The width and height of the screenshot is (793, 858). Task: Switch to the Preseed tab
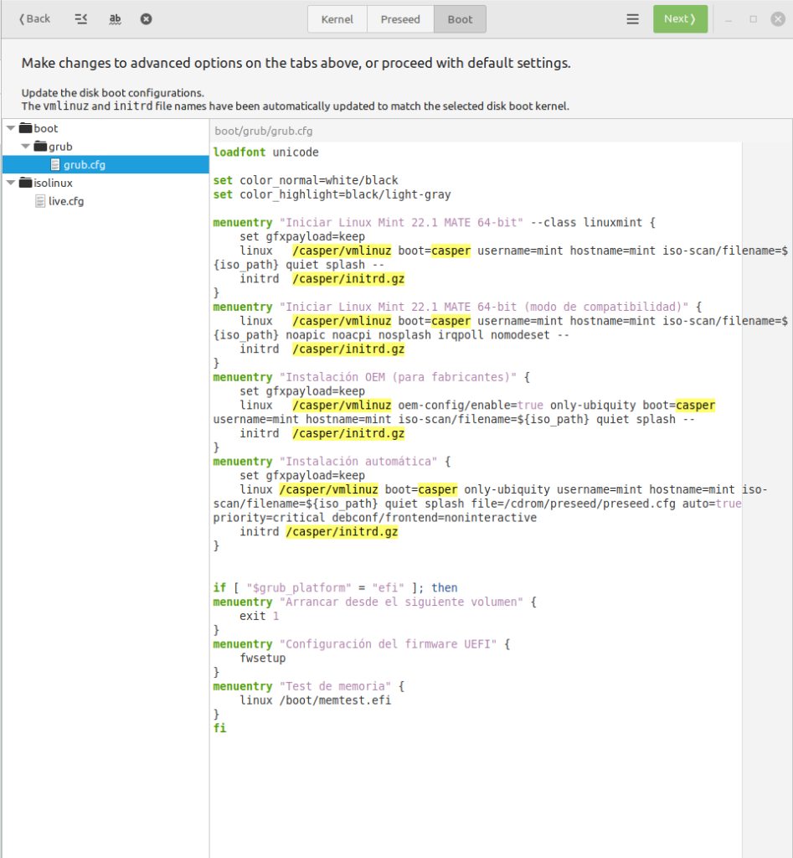[x=400, y=19]
